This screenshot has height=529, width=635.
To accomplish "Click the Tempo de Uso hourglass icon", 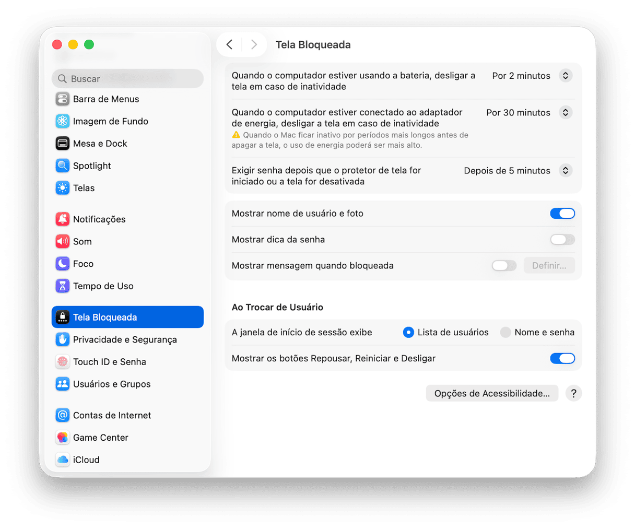I will coord(63,286).
